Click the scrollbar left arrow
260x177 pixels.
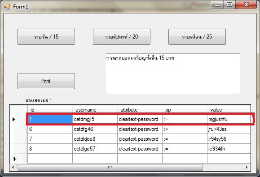[13, 167]
